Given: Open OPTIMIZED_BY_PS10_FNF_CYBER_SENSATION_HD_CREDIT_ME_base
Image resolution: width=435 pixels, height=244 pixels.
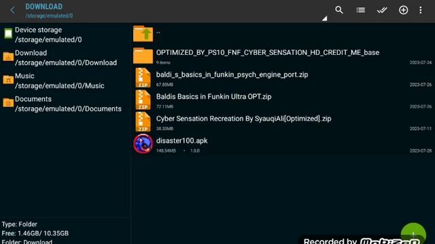Looking at the screenshot, I should tap(267, 53).
